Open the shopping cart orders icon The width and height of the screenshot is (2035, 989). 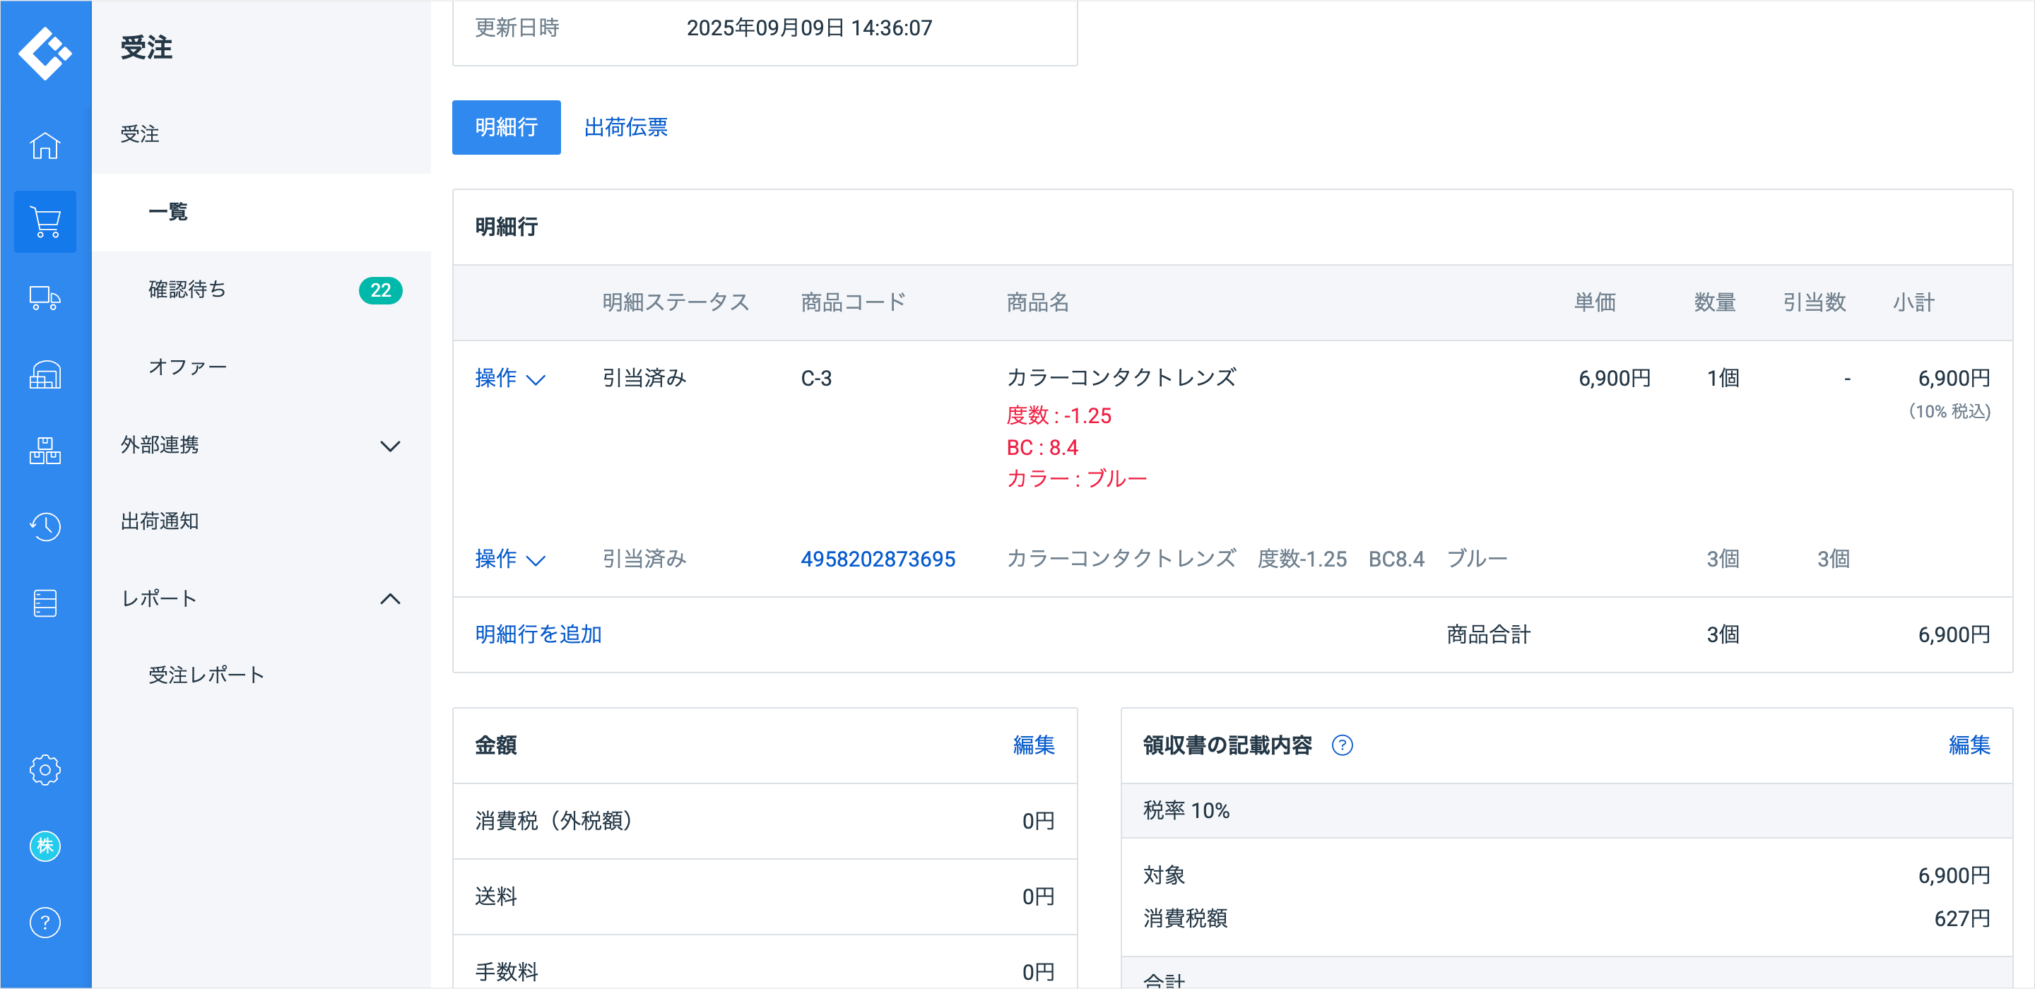point(45,222)
